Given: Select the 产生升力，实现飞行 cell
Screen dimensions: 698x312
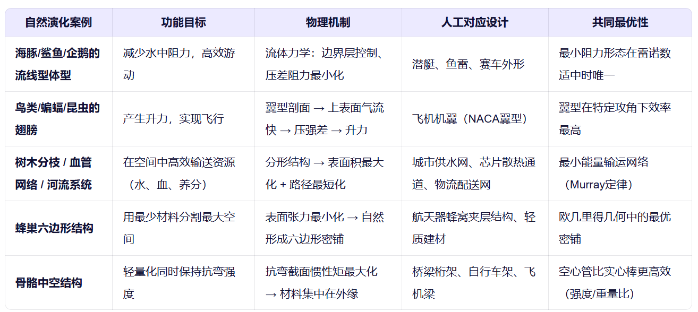Looking at the screenshot, I should [183, 119].
